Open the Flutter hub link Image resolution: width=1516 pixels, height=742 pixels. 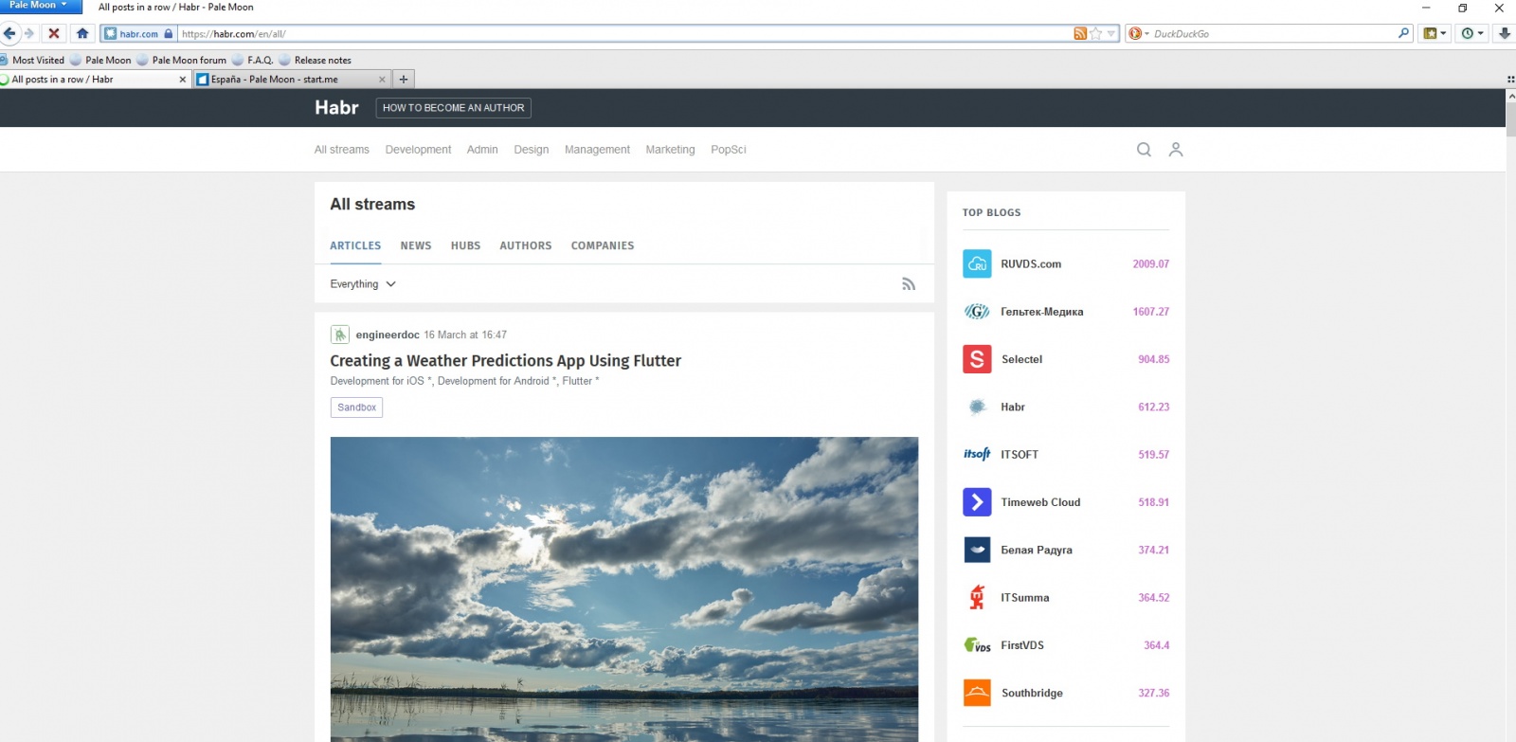(580, 381)
